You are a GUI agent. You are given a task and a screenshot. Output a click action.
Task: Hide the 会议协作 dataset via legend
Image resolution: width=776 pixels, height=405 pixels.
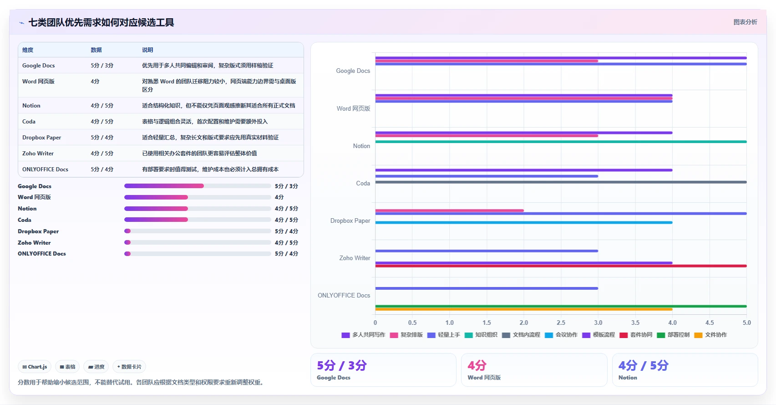pos(561,335)
